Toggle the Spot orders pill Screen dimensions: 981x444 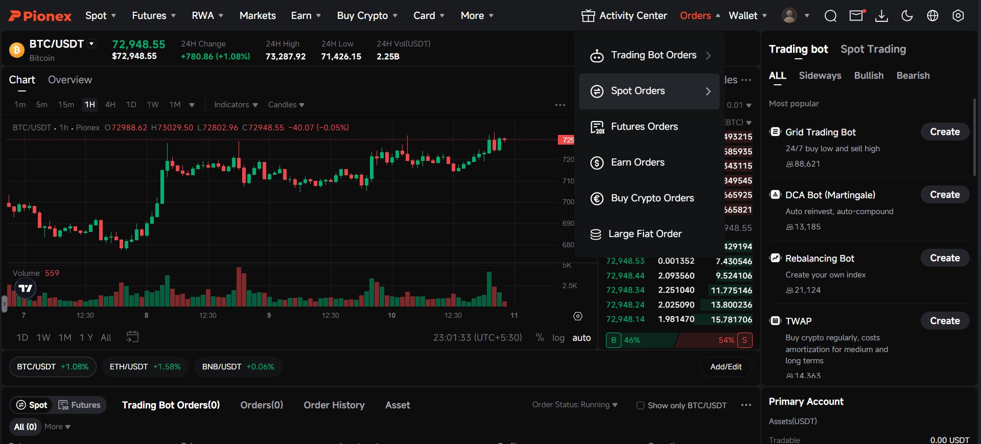coord(32,405)
